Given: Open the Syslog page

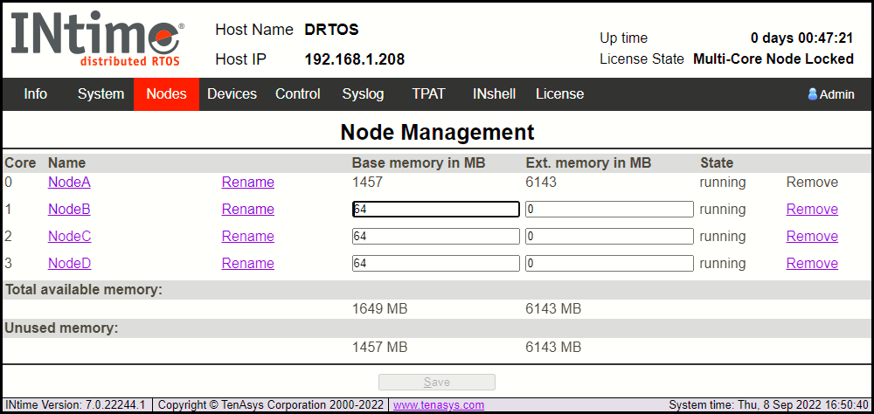Looking at the screenshot, I should click(363, 93).
